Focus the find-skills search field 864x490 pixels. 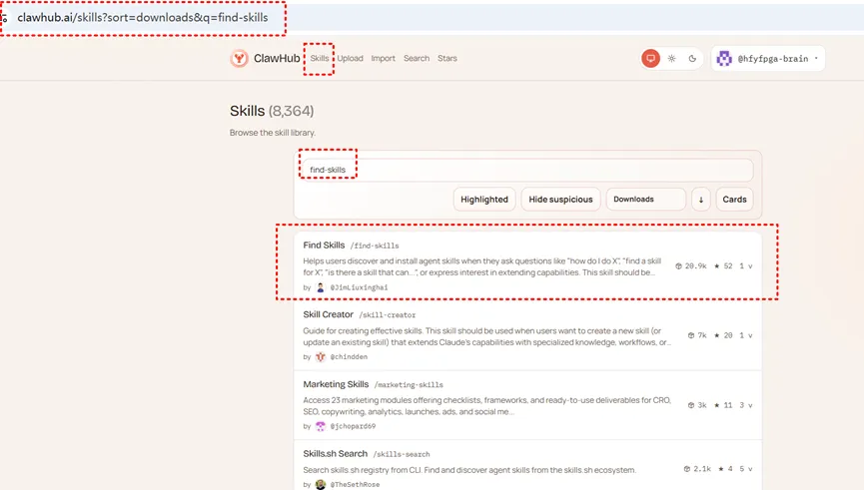tap(527, 170)
